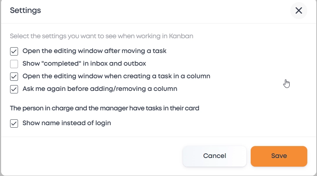Screen dimensions: 317x176
Task: Enable the Show "completed" in inbox and outbox checkbox
Action: pyautogui.click(x=14, y=64)
